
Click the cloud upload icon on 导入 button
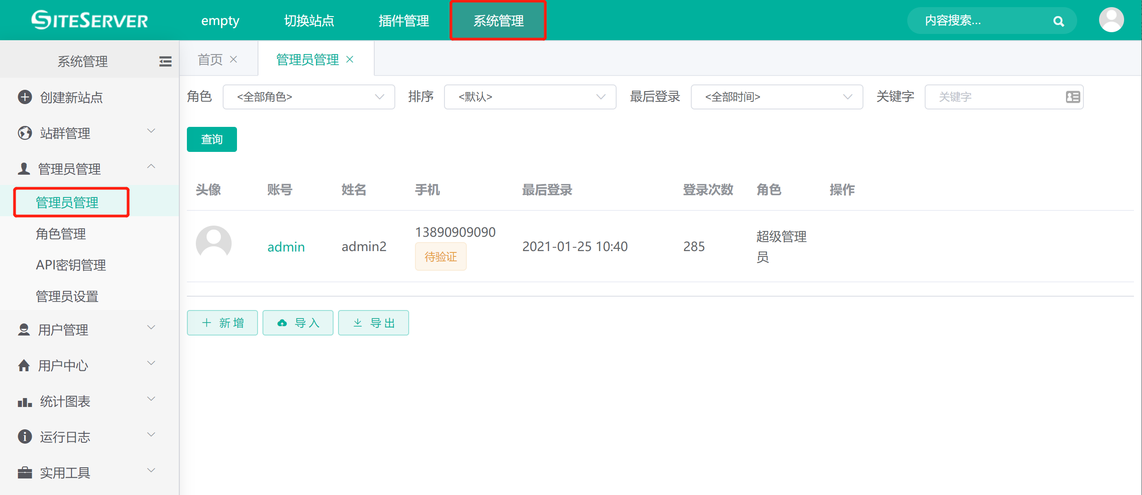click(x=282, y=323)
